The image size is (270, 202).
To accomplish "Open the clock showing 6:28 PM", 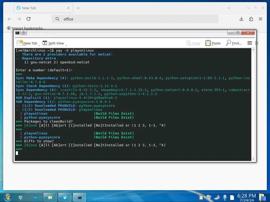I will 247,198.
